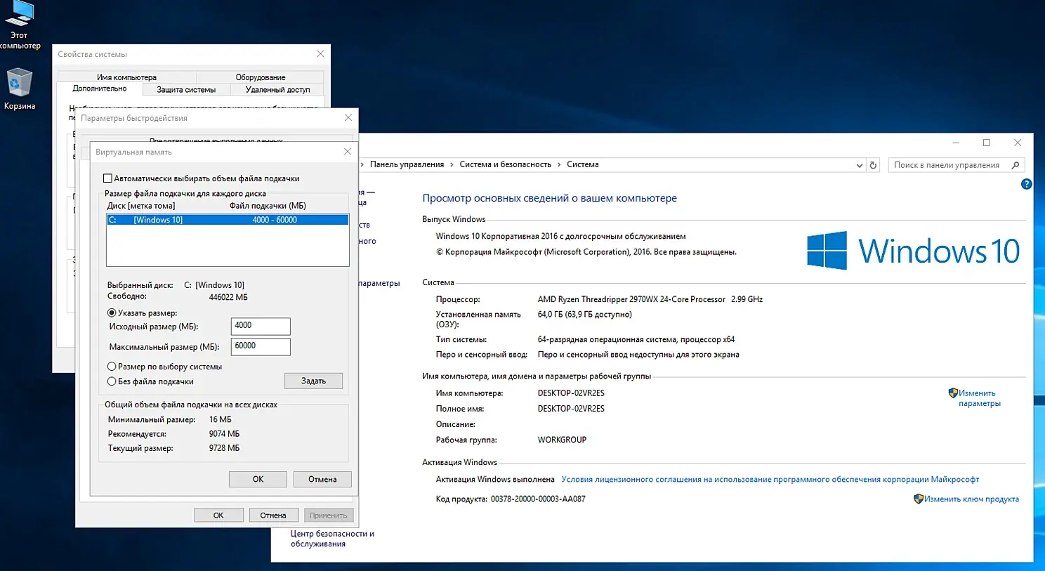Open the Microsoft license agreement terms link

coord(770,480)
